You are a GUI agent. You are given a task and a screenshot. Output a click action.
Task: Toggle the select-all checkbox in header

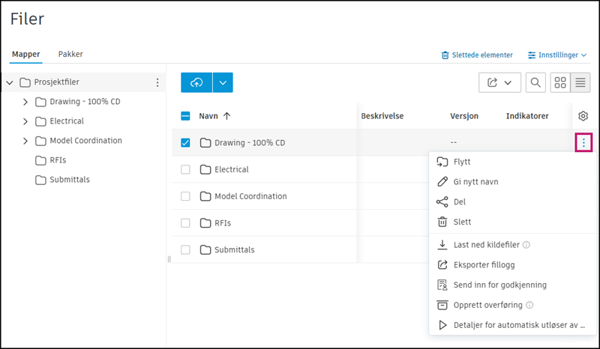[186, 116]
